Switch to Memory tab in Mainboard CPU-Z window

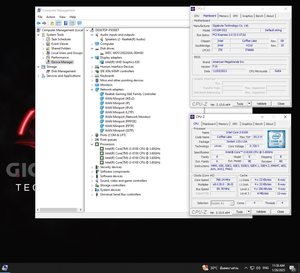[x=224, y=16]
